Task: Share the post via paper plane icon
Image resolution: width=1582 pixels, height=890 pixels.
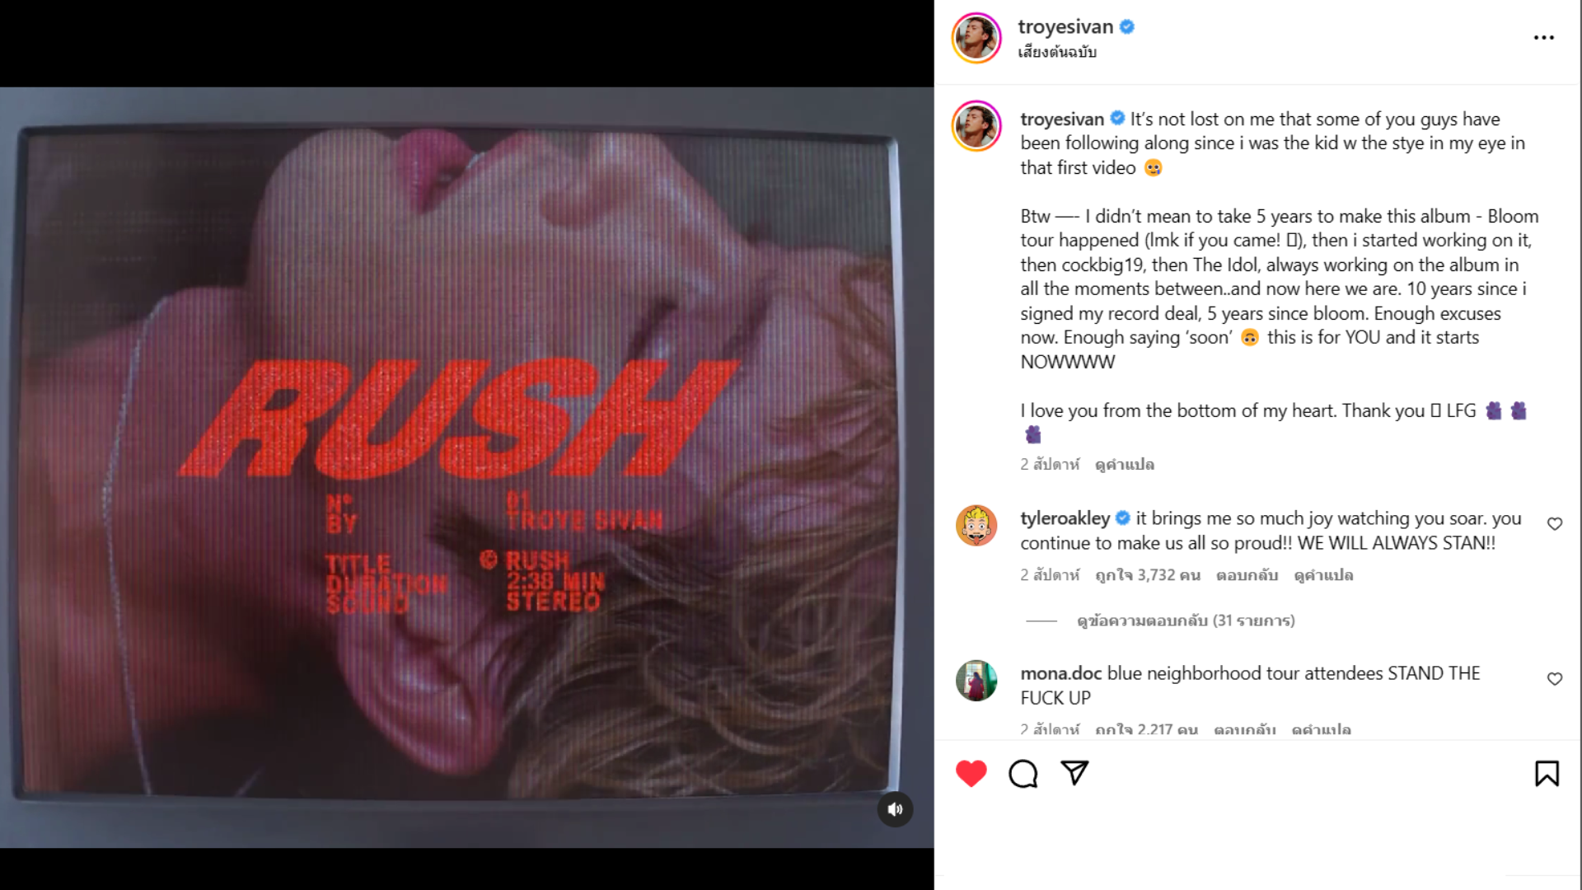Action: pos(1074,773)
